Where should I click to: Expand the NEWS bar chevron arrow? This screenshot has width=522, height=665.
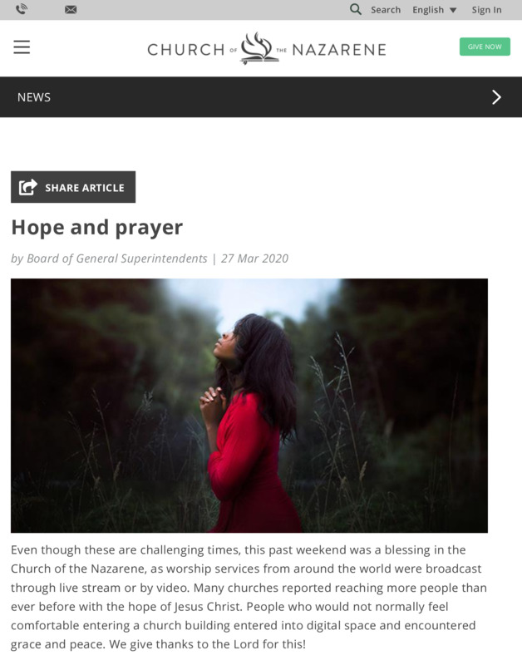pos(496,97)
